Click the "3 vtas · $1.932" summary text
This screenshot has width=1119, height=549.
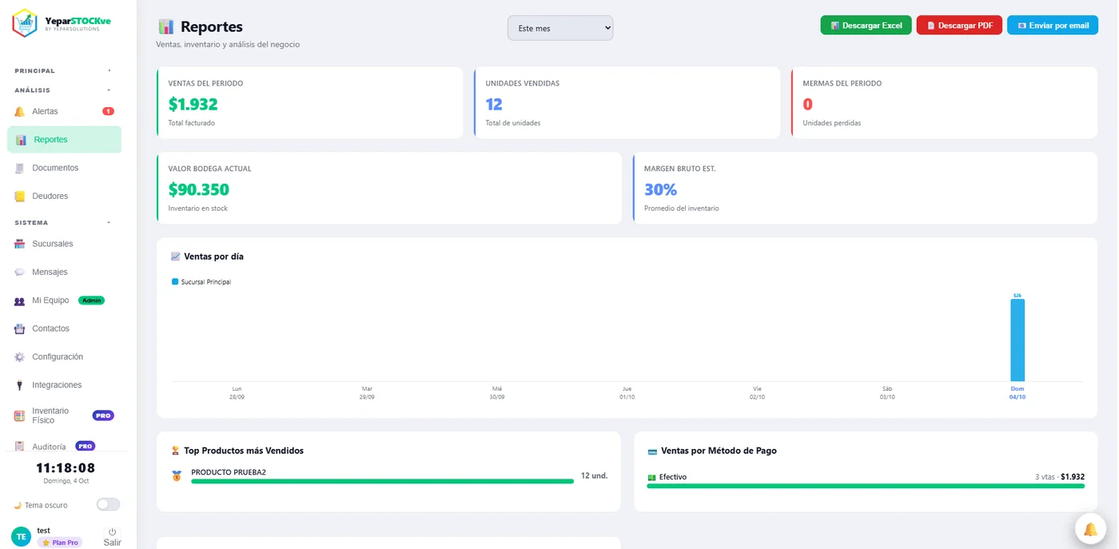[1060, 477]
